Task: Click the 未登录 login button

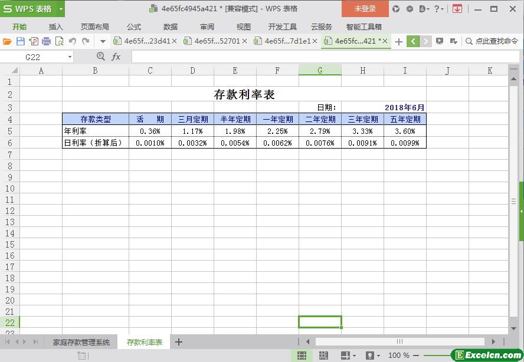Action: click(365, 9)
